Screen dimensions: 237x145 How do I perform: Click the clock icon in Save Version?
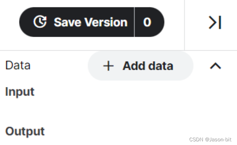click(x=40, y=22)
